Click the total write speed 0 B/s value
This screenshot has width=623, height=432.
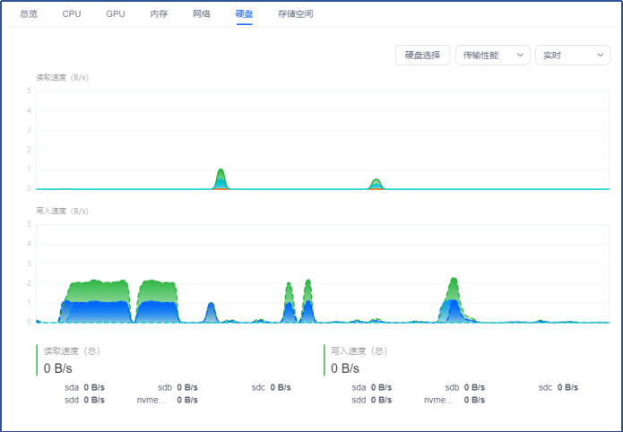click(x=345, y=368)
